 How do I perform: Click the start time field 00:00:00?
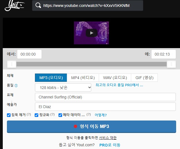click(x=29, y=54)
